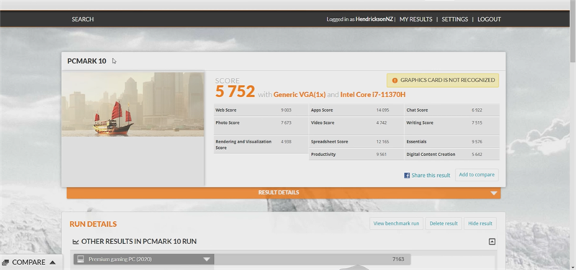Open Settings in the top bar
The image size is (576, 270).
tap(455, 19)
